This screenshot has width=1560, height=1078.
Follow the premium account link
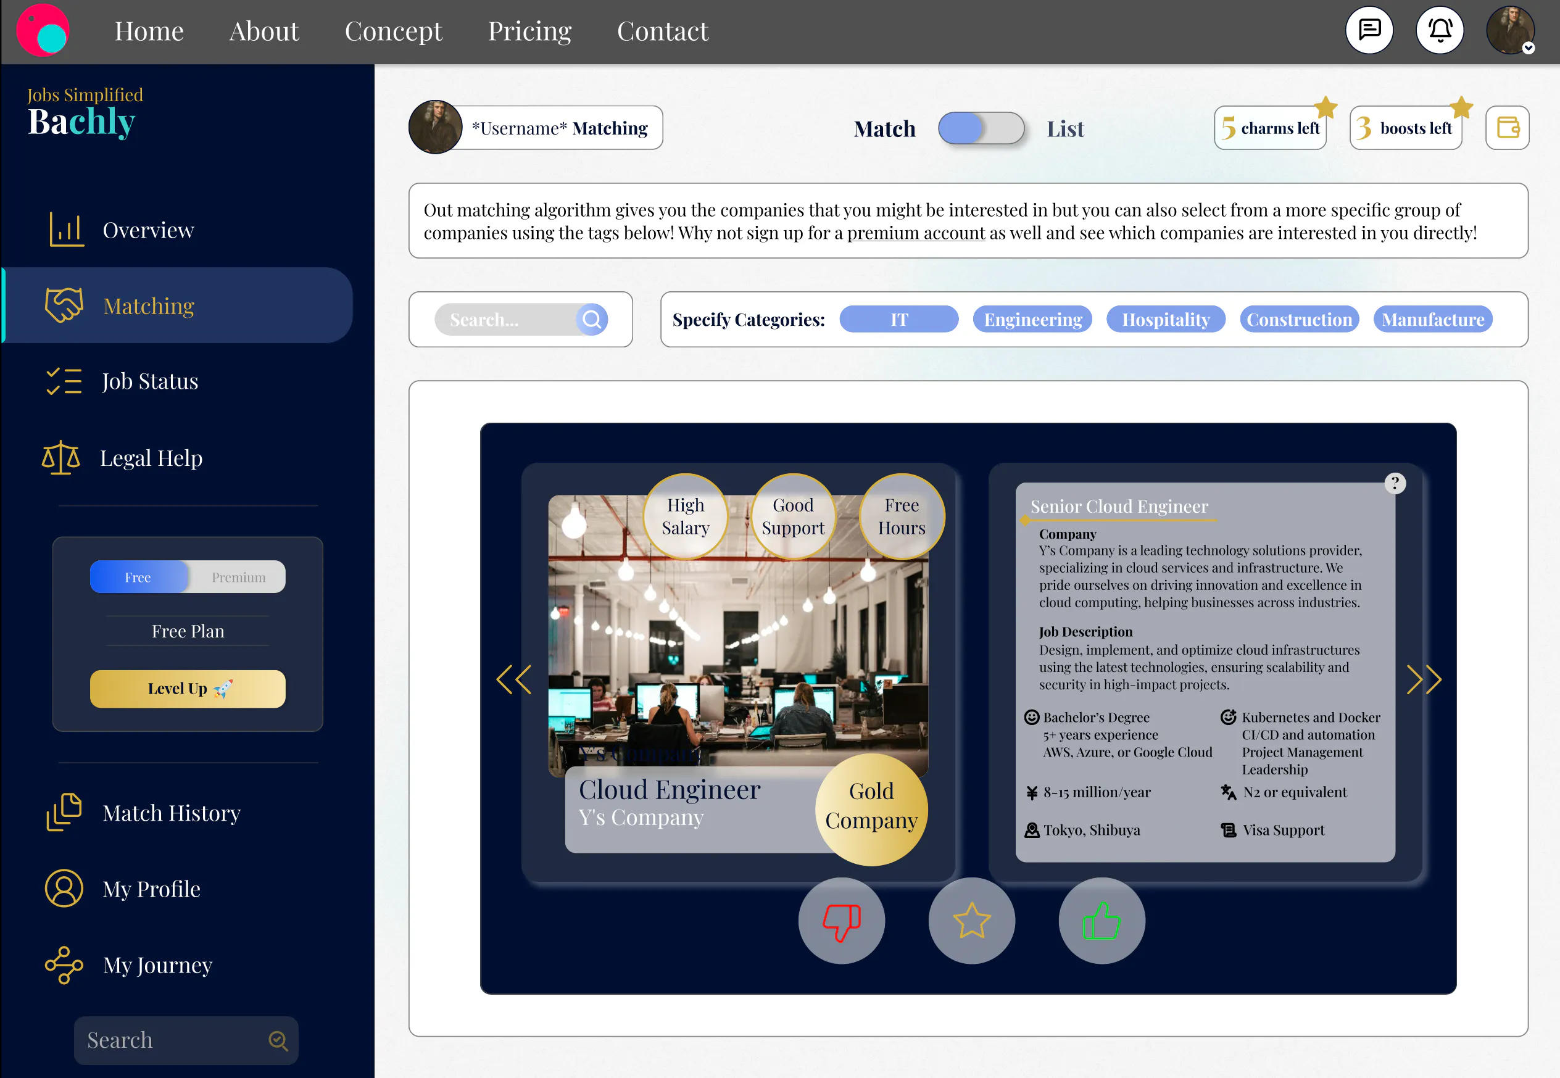916,233
